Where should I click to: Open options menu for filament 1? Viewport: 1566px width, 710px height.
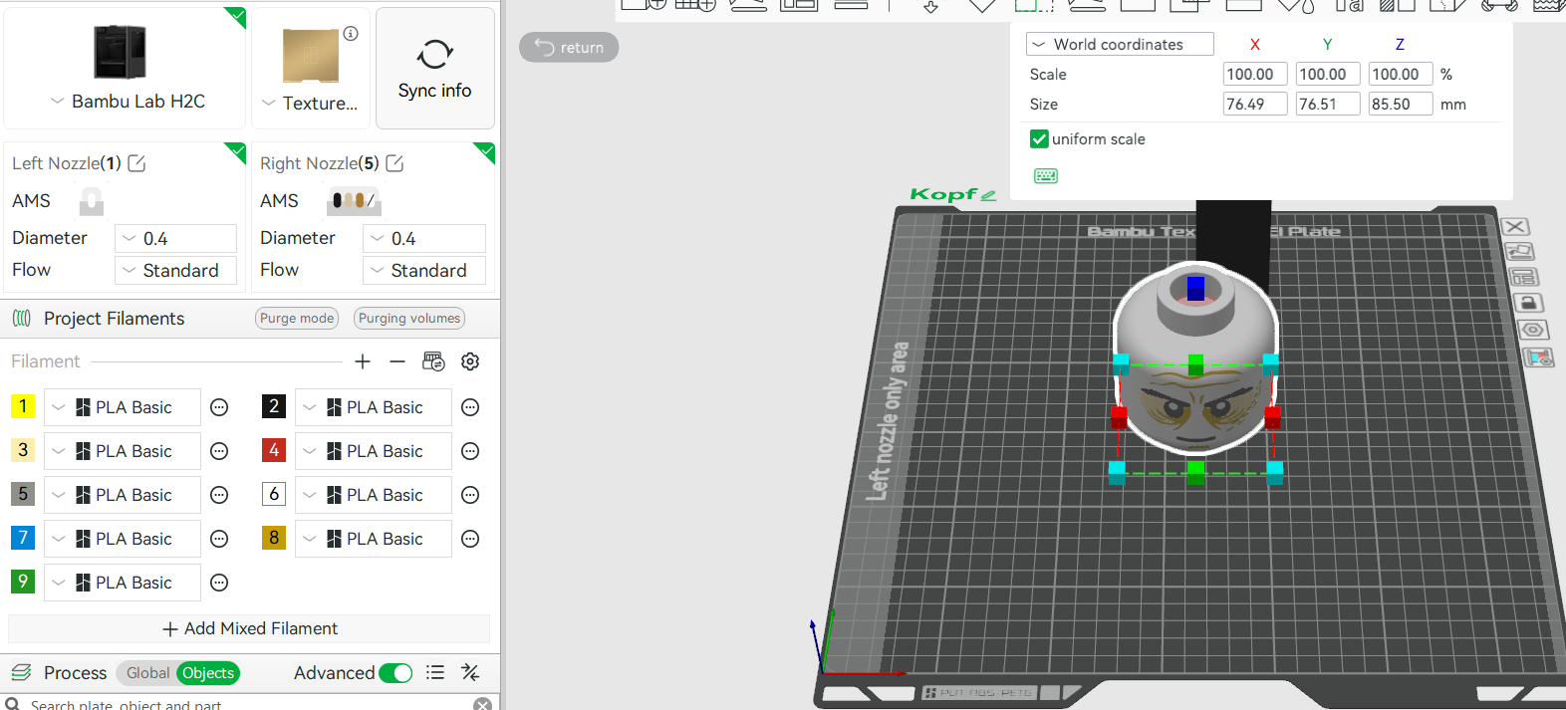pyautogui.click(x=219, y=407)
